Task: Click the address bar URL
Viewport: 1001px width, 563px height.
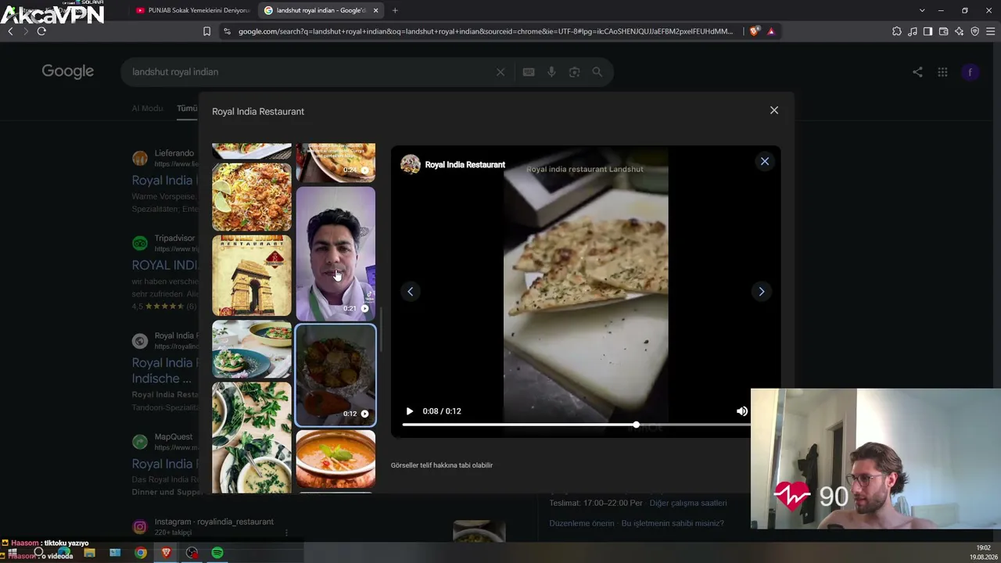Action: point(486,31)
